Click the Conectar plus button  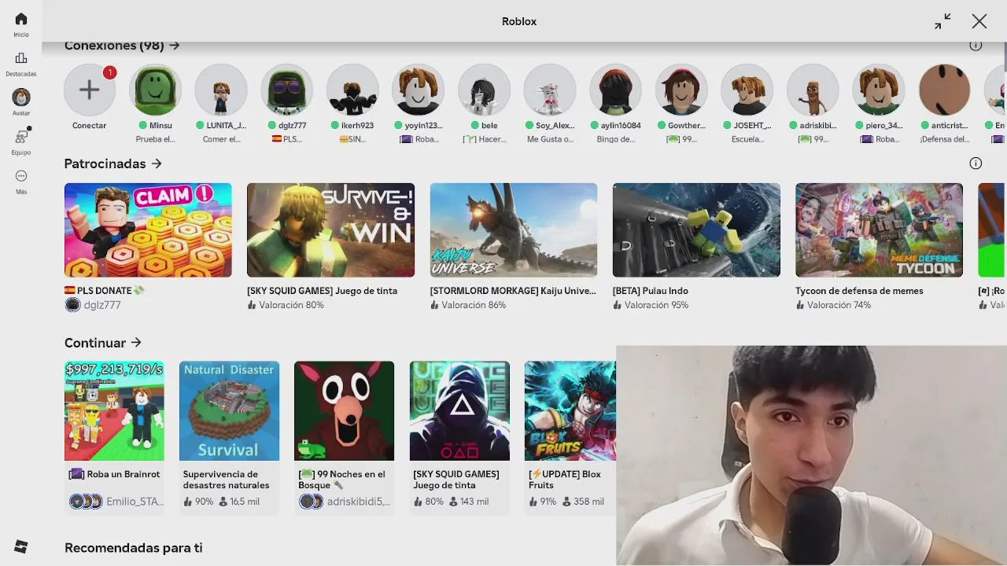pyautogui.click(x=90, y=90)
